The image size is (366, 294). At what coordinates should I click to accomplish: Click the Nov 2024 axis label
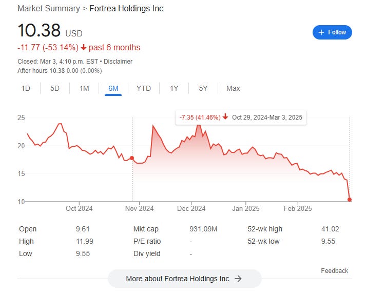[139, 208]
